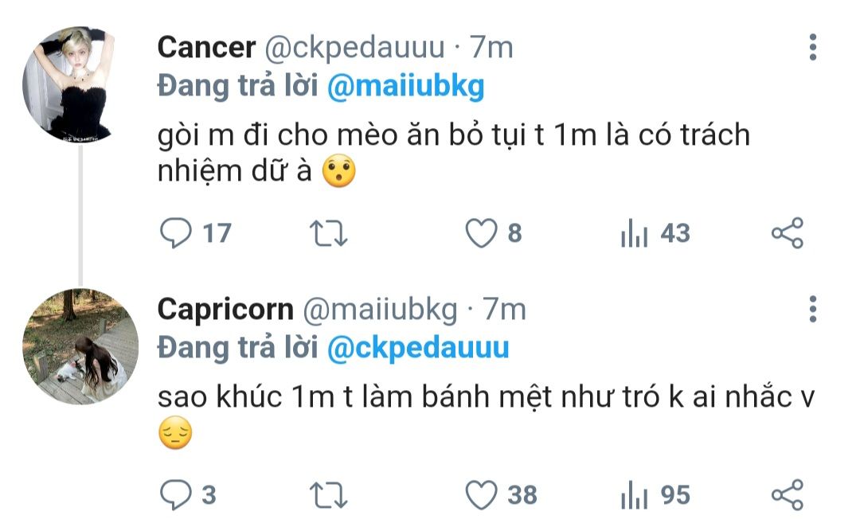Open the Capricorn display name
This screenshot has width=860, height=527.
(x=225, y=310)
